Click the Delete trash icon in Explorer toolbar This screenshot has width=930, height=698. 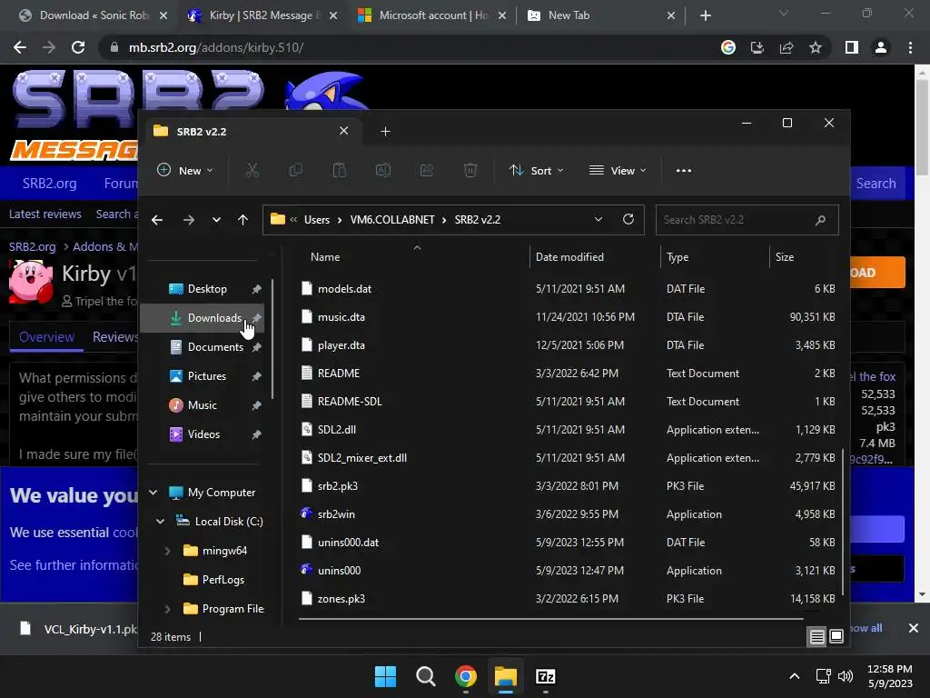pyautogui.click(x=470, y=170)
